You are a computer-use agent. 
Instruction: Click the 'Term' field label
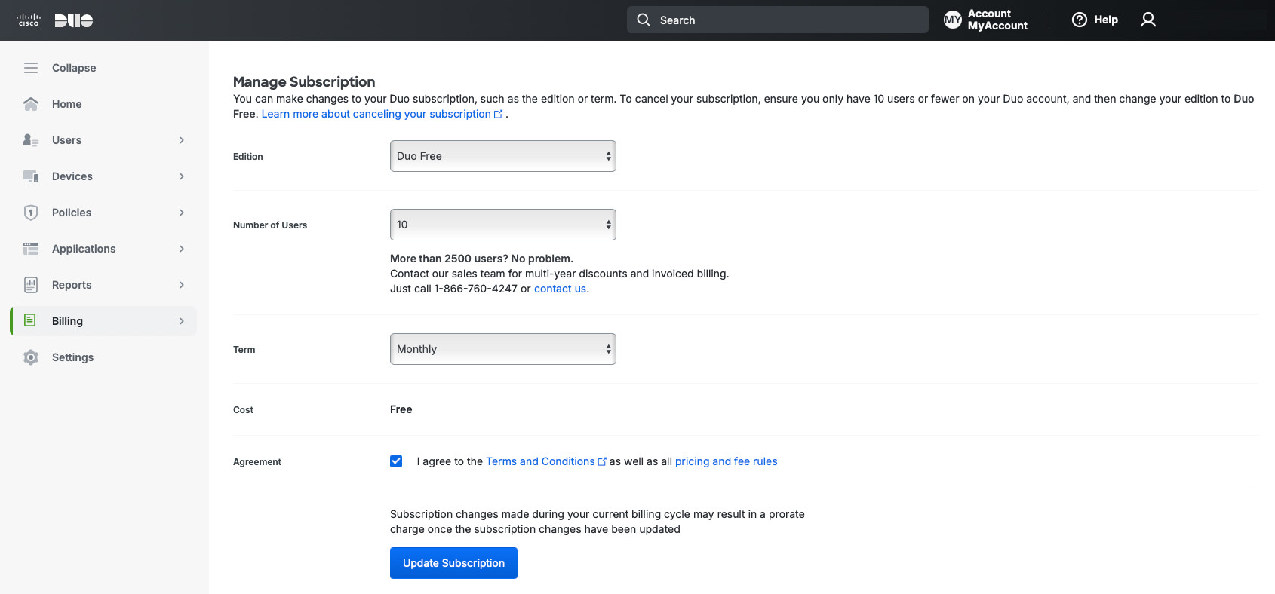coord(244,349)
